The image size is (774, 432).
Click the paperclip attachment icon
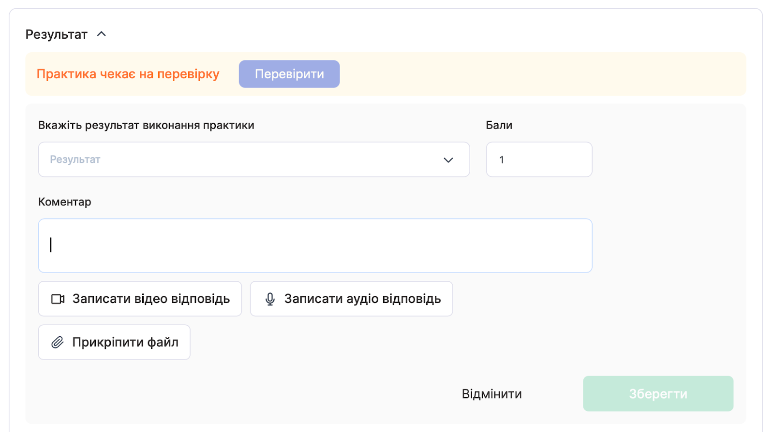(x=58, y=343)
